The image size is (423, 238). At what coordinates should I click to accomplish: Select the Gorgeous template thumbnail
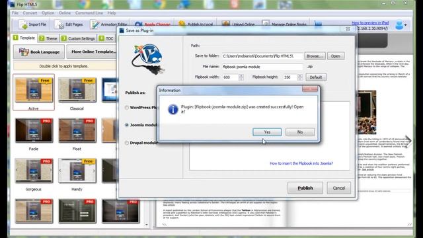(x=34, y=171)
